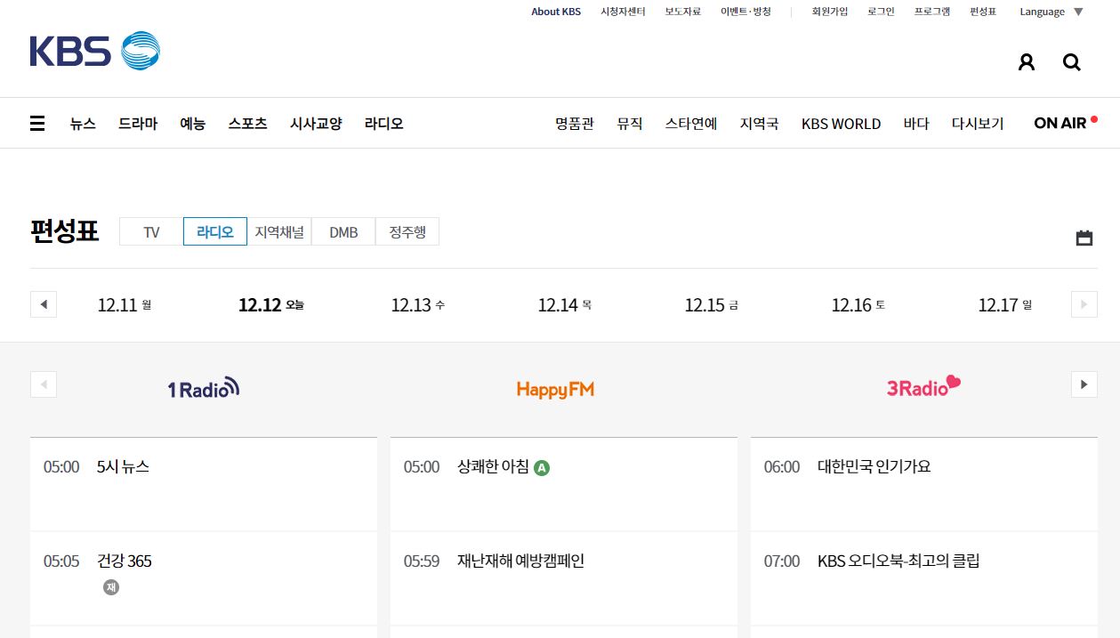Select date 12.16 토

858,305
